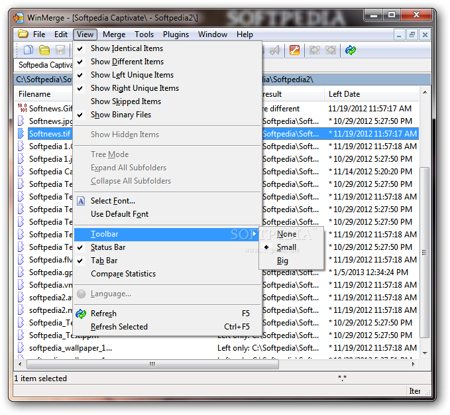Click the file icon next to Softnews.jpg
450x415 pixels.
(21, 121)
